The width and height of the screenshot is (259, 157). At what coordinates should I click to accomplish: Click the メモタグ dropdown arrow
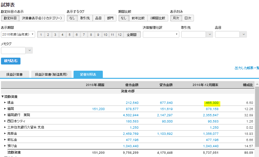click(29, 50)
